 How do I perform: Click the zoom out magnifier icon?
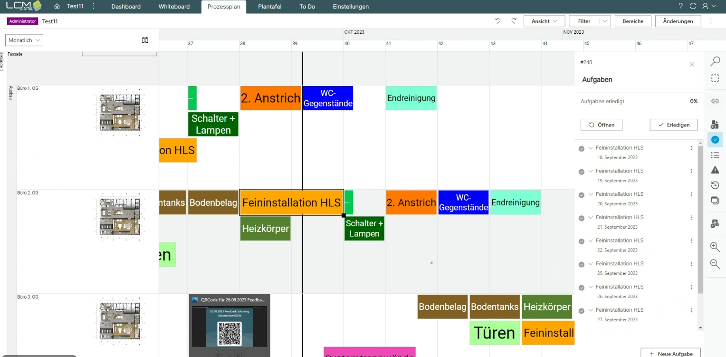click(715, 264)
